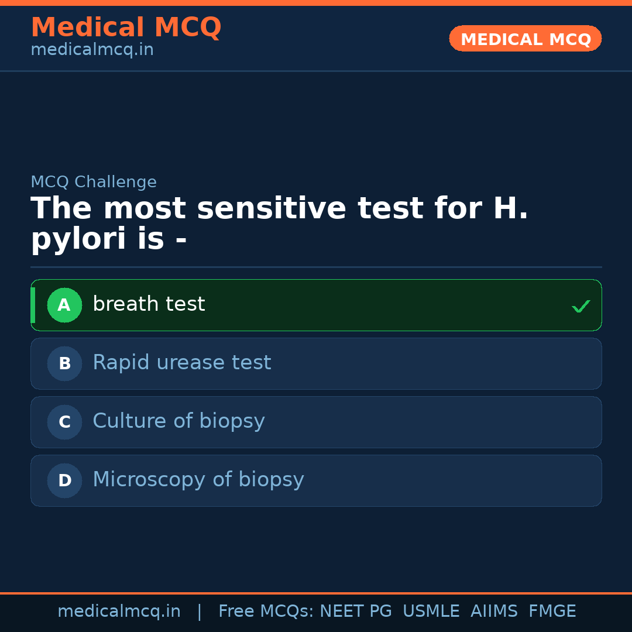
Task: Click the C letter circle icon
Action: click(64, 422)
